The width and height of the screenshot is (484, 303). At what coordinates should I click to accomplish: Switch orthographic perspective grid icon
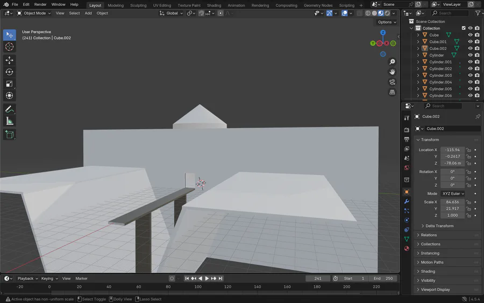(x=392, y=93)
